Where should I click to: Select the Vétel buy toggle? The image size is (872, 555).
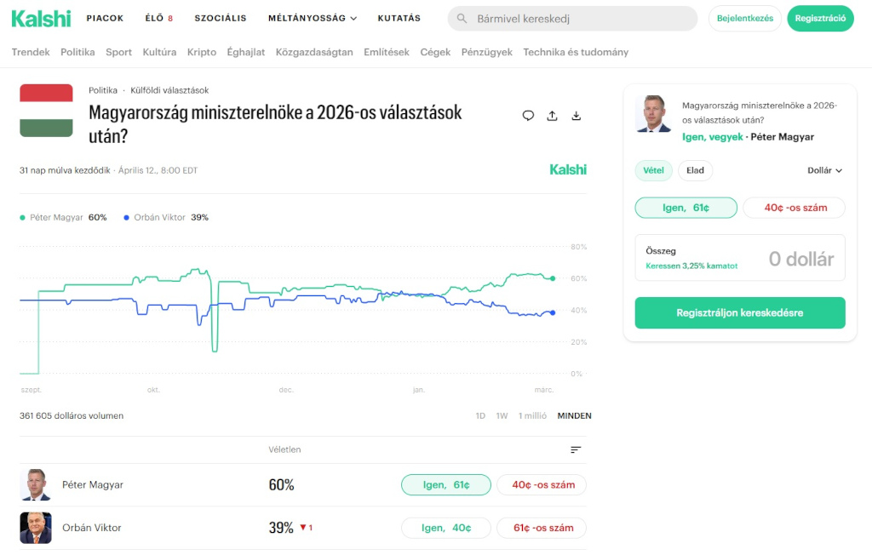coord(653,170)
